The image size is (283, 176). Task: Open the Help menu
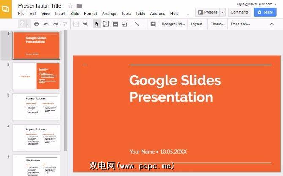pos(174,14)
